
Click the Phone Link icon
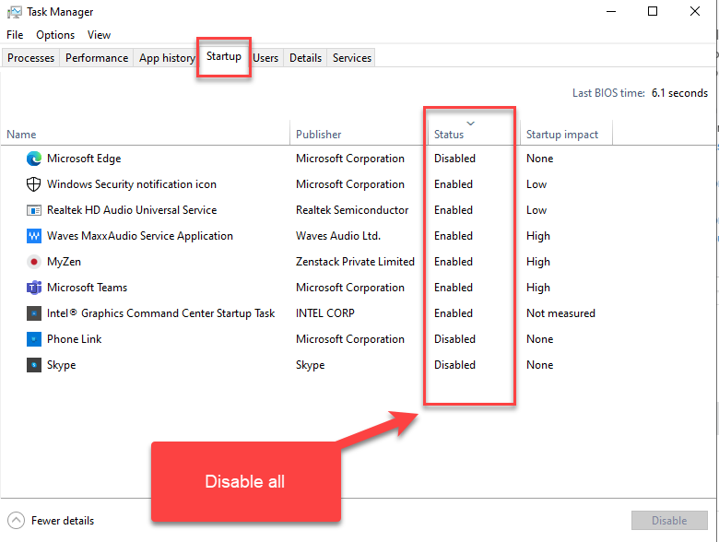pos(34,339)
